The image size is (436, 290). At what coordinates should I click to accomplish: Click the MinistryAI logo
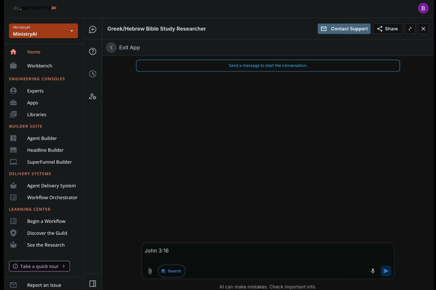34,8
